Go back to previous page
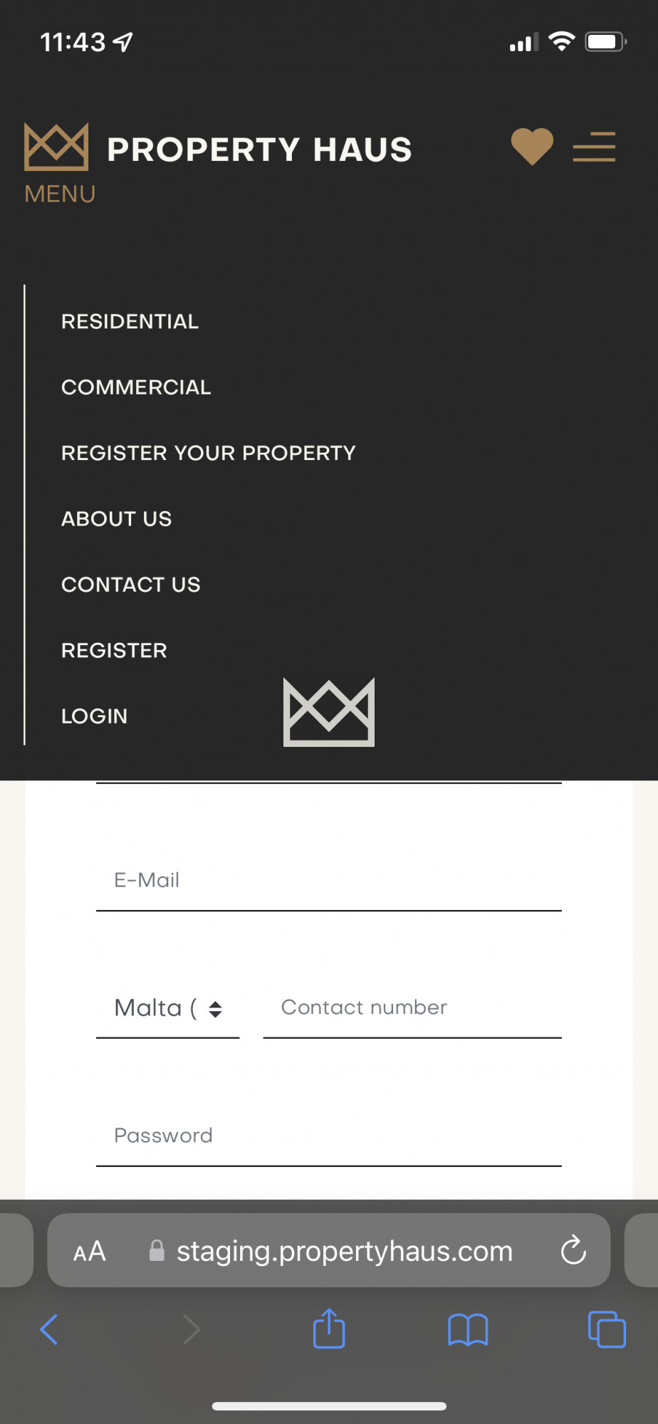Screen dimensions: 658x1424 [x=49, y=1329]
